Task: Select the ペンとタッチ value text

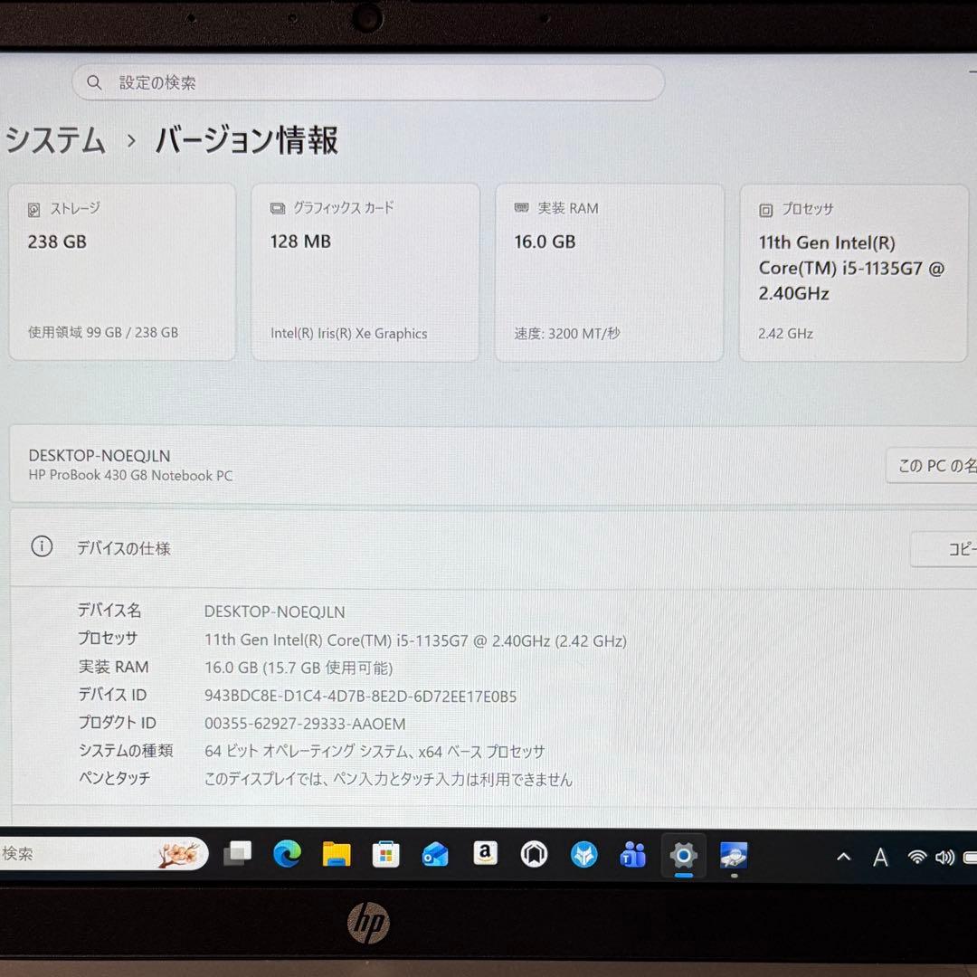Action: [x=388, y=780]
